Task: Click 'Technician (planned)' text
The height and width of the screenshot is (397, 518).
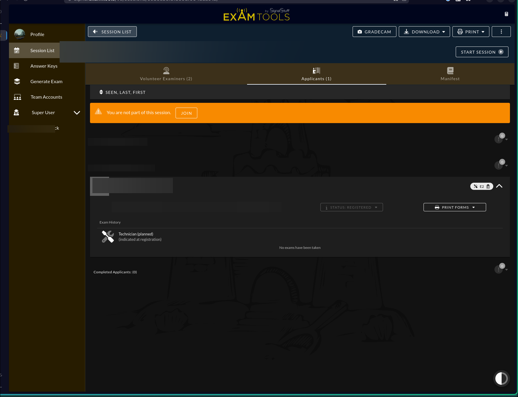Action: click(136, 234)
